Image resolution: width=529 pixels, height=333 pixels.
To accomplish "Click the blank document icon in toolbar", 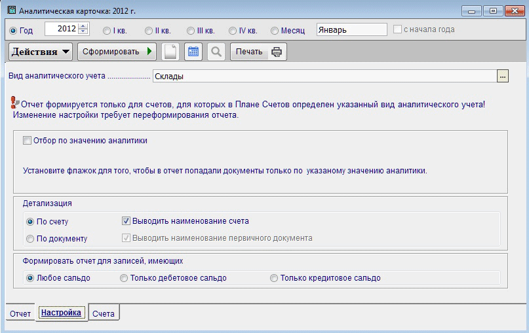I will click(x=170, y=52).
